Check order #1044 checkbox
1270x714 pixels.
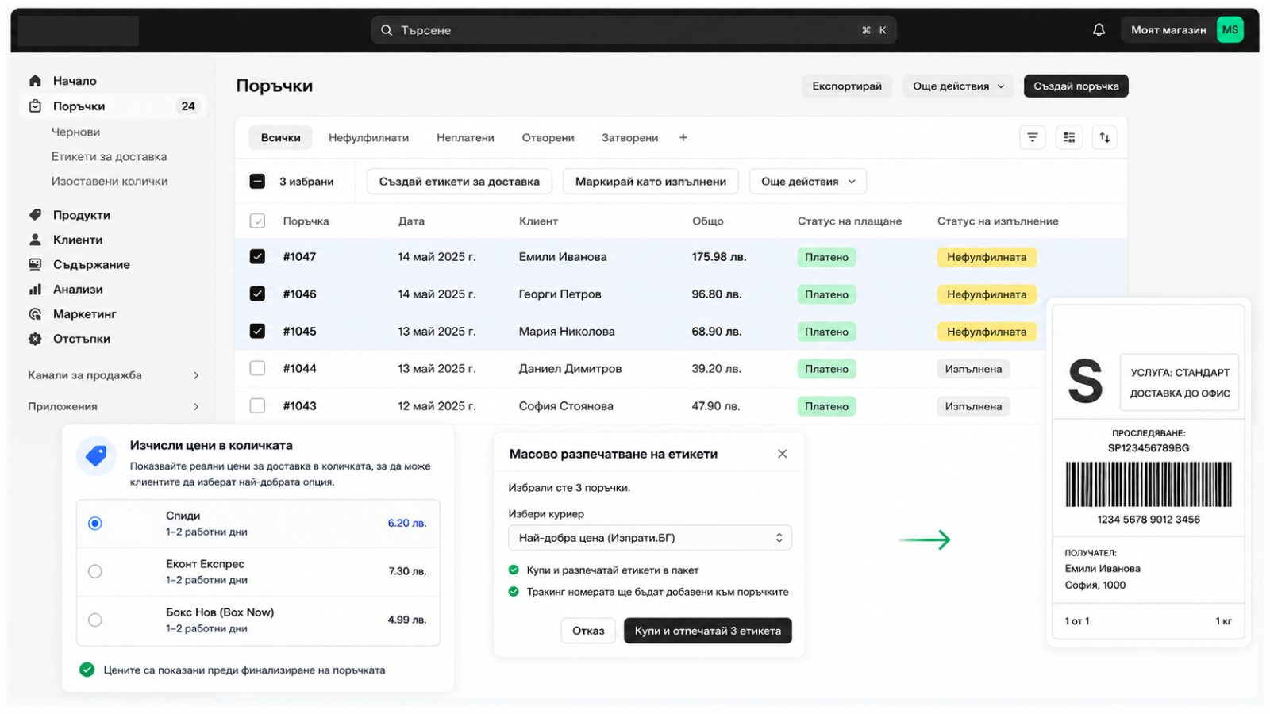pyautogui.click(x=257, y=368)
